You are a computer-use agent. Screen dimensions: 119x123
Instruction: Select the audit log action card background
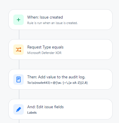click(61, 79)
